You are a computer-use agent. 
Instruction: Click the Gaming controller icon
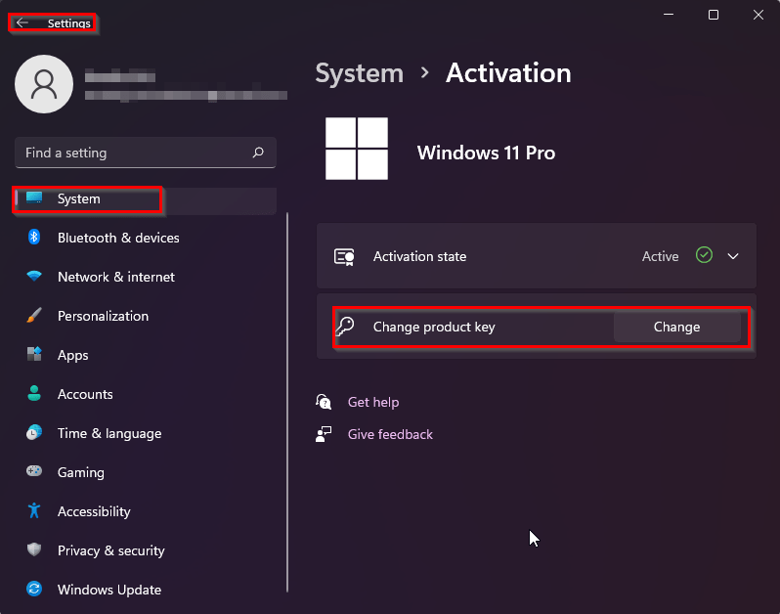pos(34,470)
